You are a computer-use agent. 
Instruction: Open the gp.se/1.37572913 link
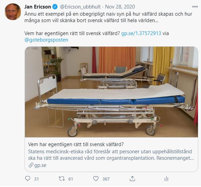click(x=141, y=33)
